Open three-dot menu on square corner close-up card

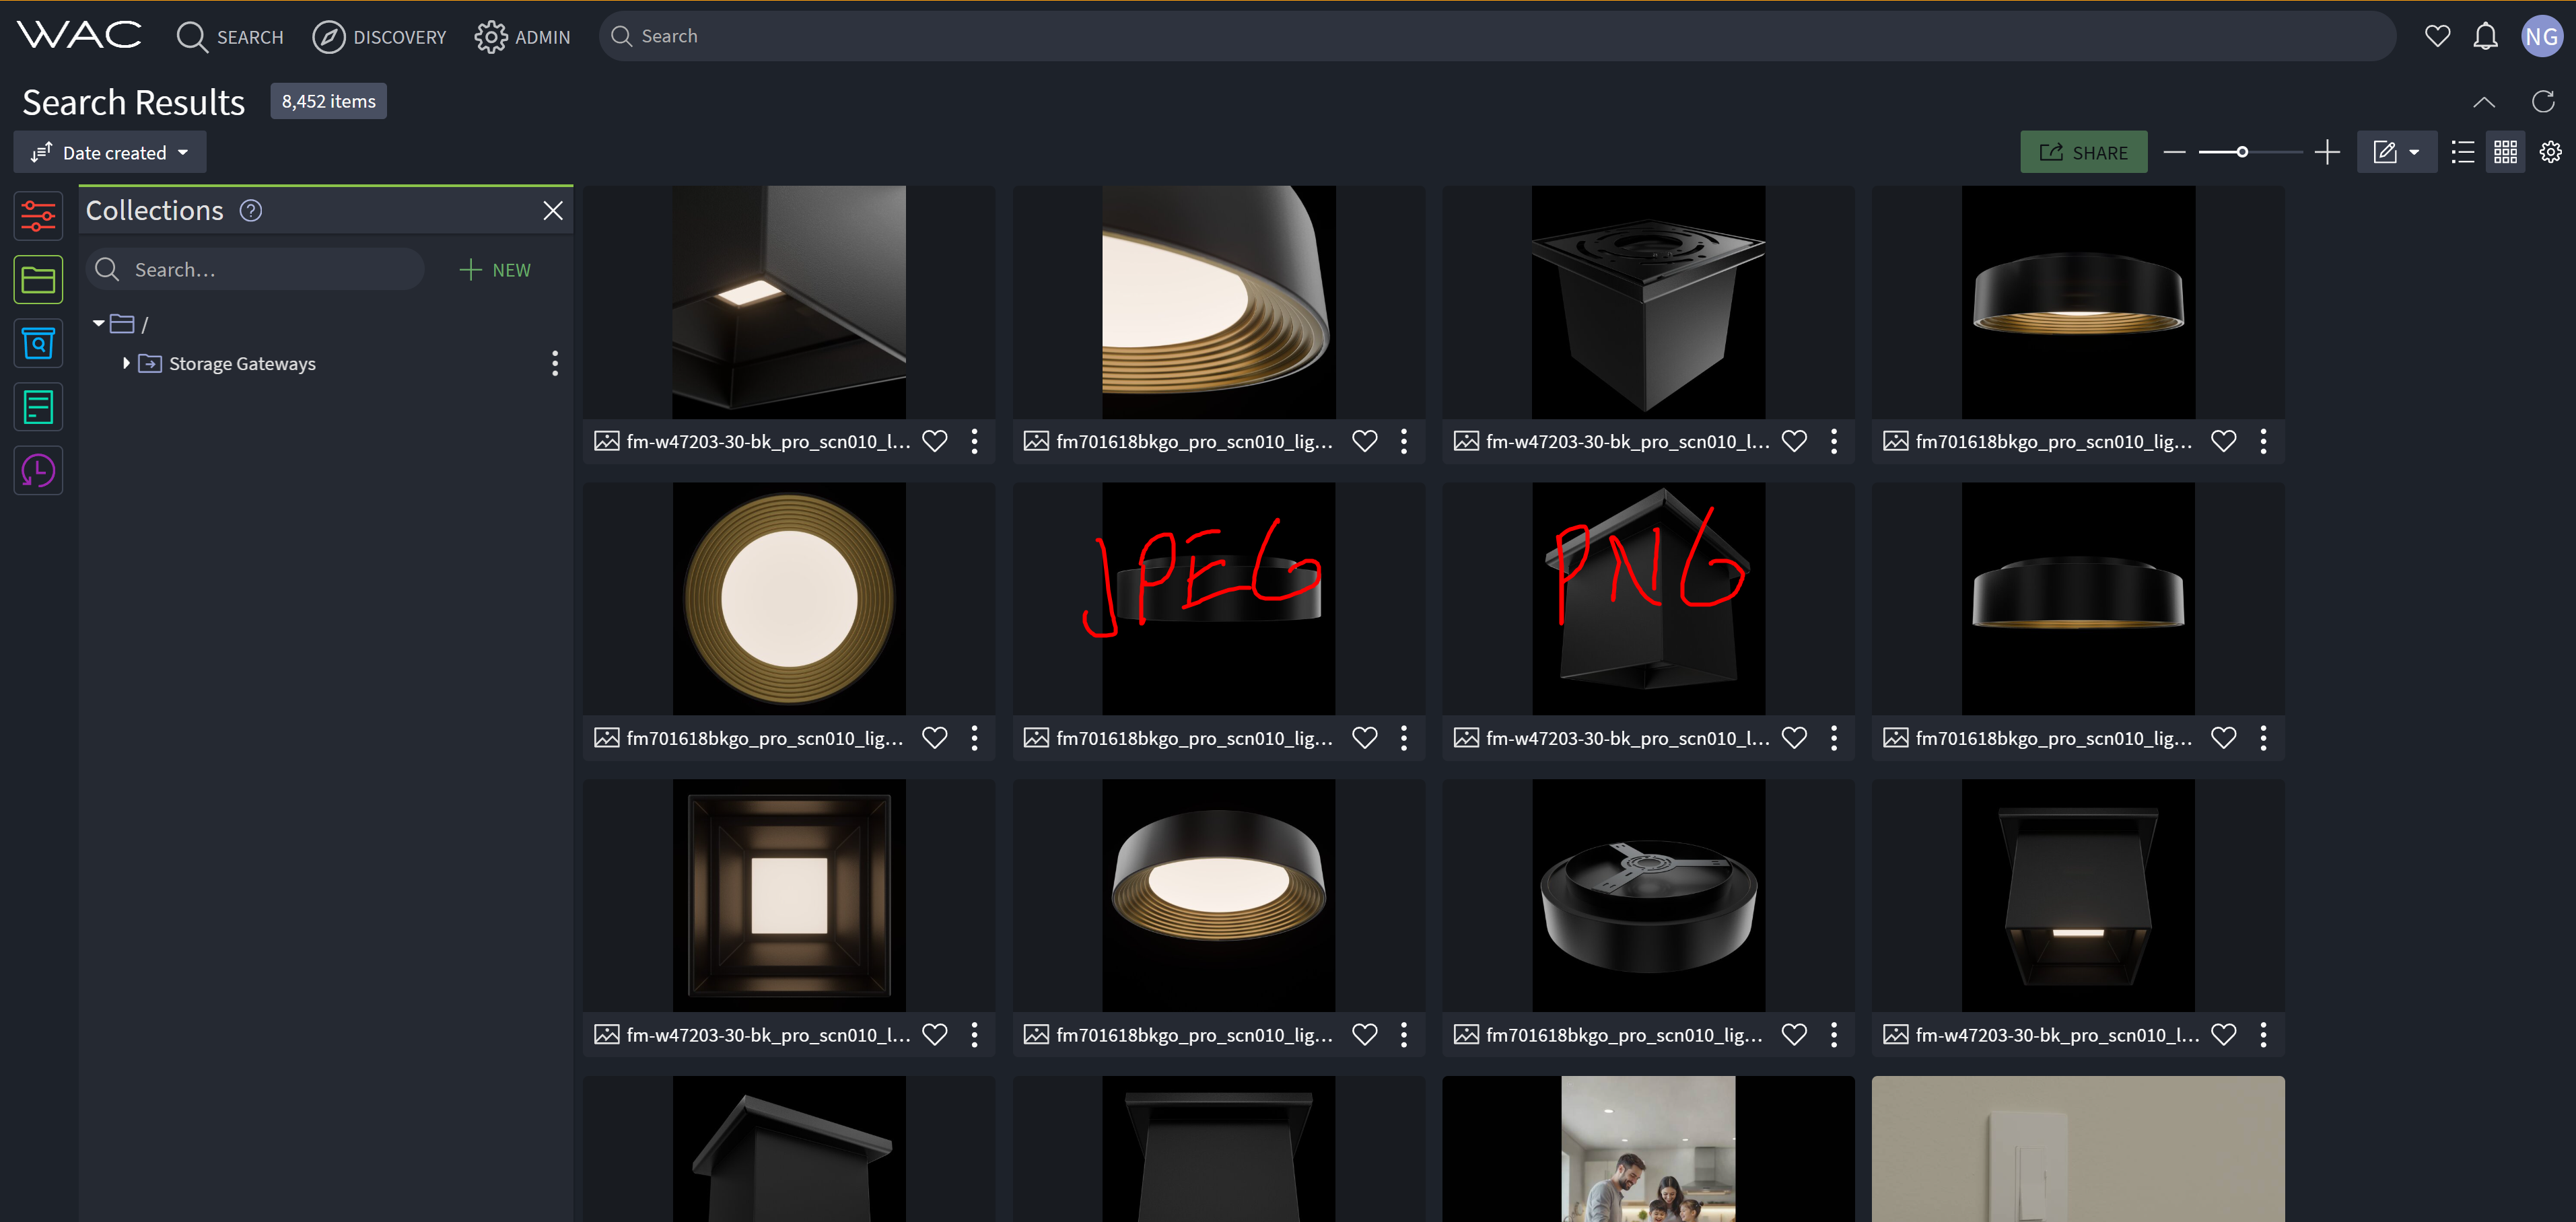coord(975,441)
